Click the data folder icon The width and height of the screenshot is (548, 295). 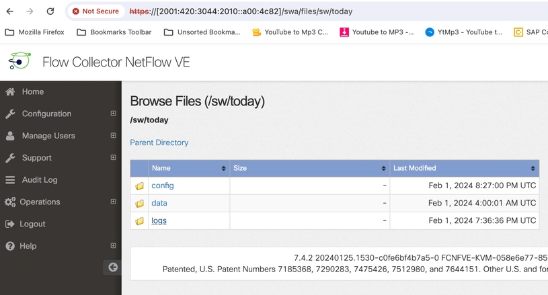pyautogui.click(x=139, y=204)
